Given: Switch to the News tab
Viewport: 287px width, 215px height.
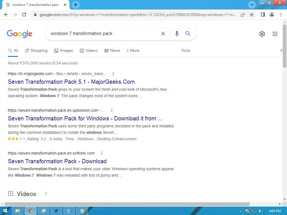Looking at the screenshot, I should 112,51.
